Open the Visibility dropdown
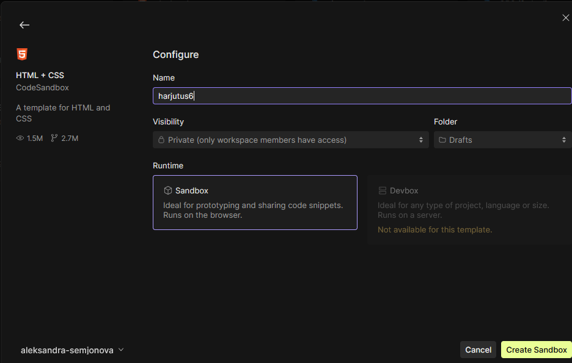This screenshot has width=572, height=363. pyautogui.click(x=290, y=140)
